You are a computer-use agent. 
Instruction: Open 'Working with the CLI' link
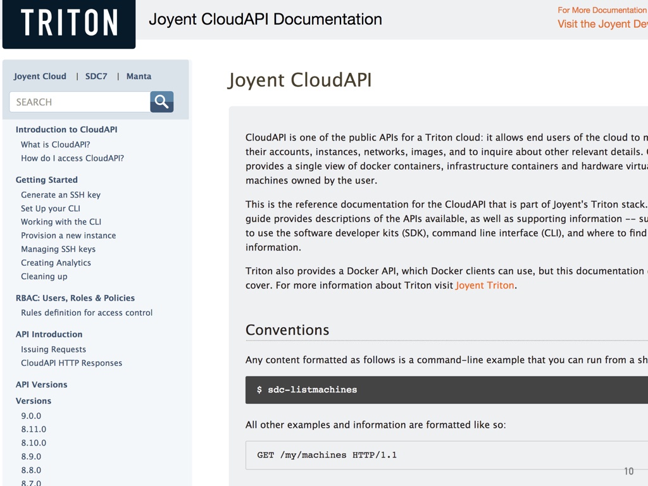[x=61, y=221]
